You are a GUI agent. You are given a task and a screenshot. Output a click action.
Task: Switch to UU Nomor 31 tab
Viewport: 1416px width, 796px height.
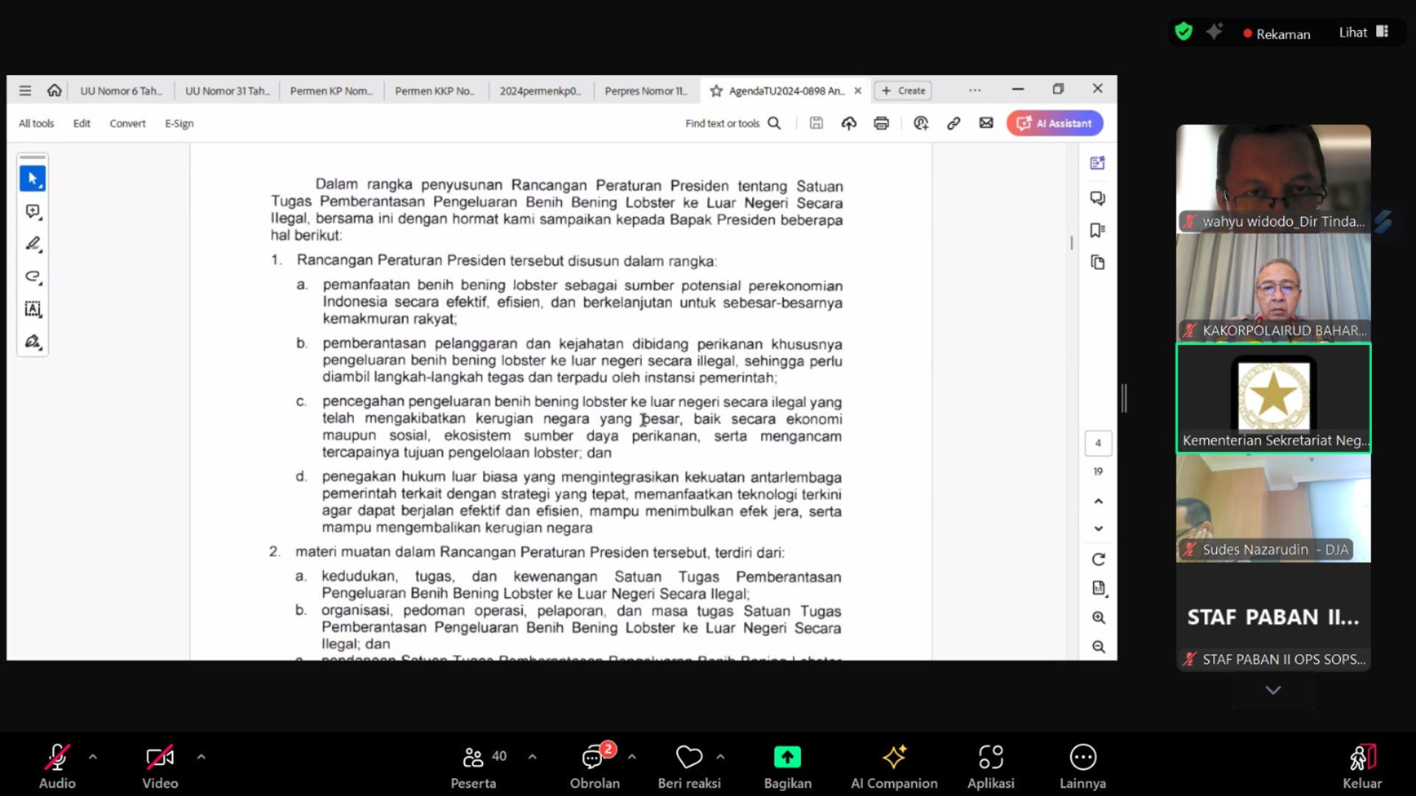click(227, 91)
